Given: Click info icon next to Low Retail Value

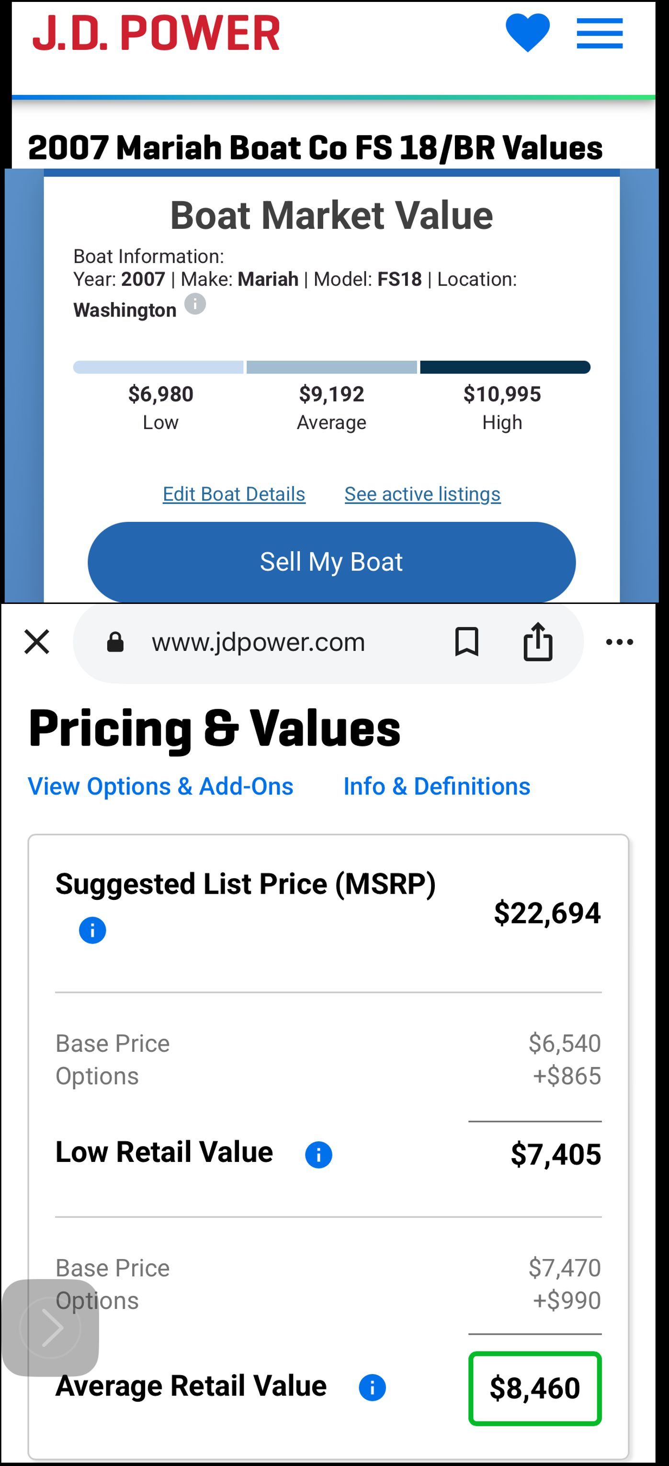Looking at the screenshot, I should click(x=318, y=1155).
